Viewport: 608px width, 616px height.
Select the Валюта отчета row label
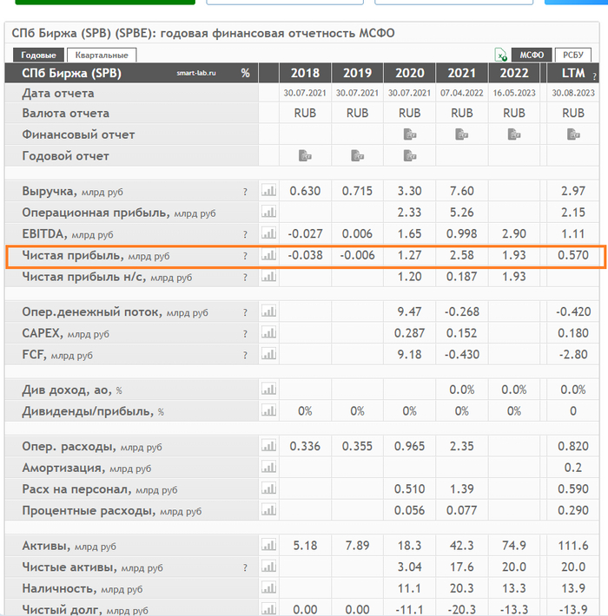66,113
